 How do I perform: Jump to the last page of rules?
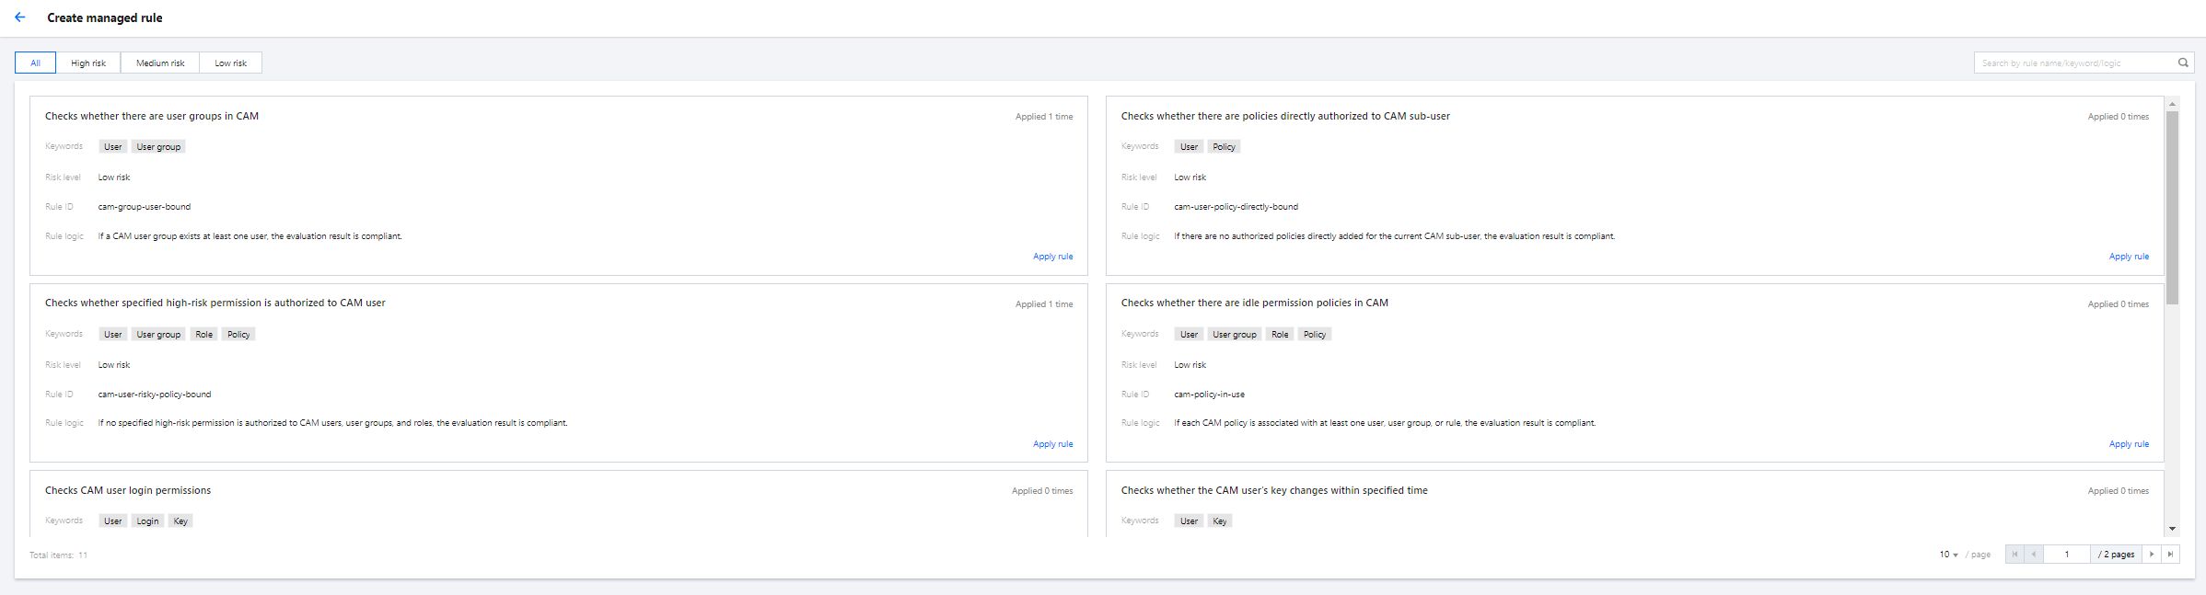tap(2170, 555)
